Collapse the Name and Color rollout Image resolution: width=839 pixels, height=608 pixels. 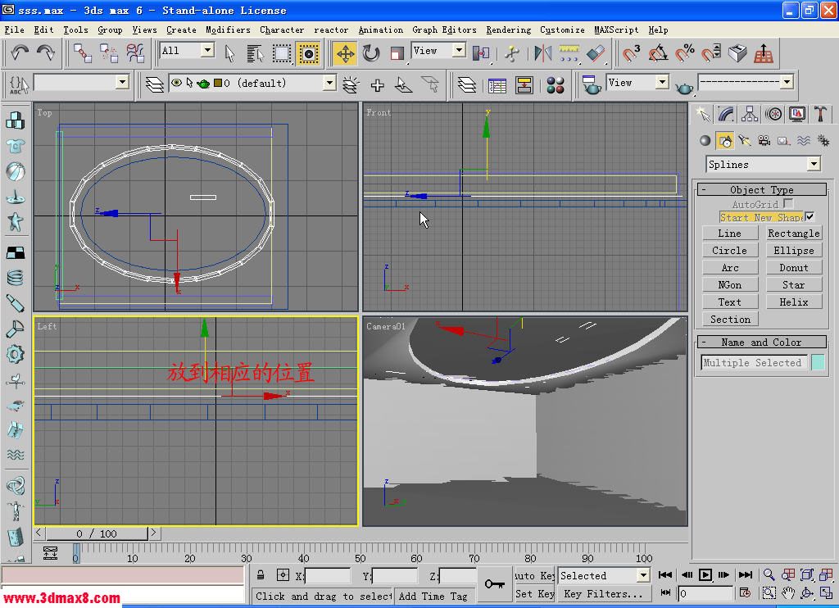[x=761, y=342]
